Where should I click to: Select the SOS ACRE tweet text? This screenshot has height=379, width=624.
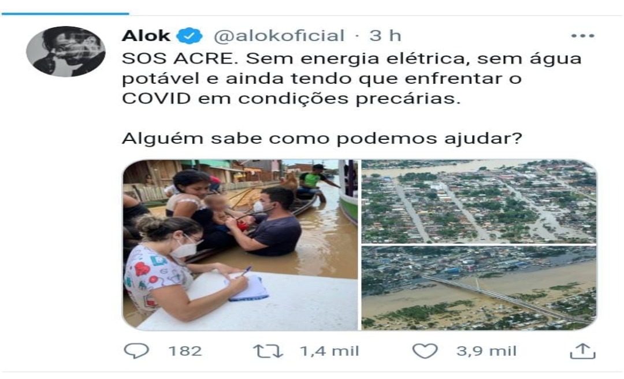coord(352,79)
